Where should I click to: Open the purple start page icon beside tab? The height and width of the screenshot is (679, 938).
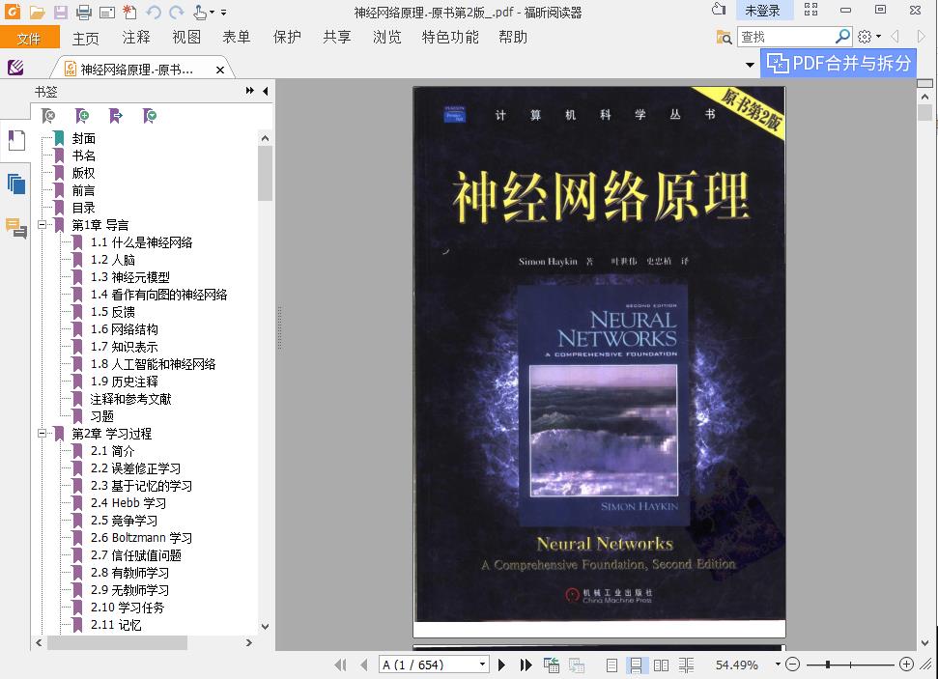click(x=15, y=67)
